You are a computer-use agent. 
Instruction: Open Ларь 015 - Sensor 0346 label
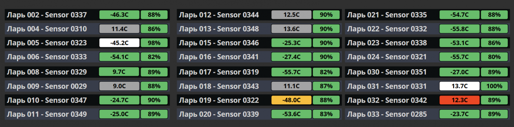[x=219, y=43]
